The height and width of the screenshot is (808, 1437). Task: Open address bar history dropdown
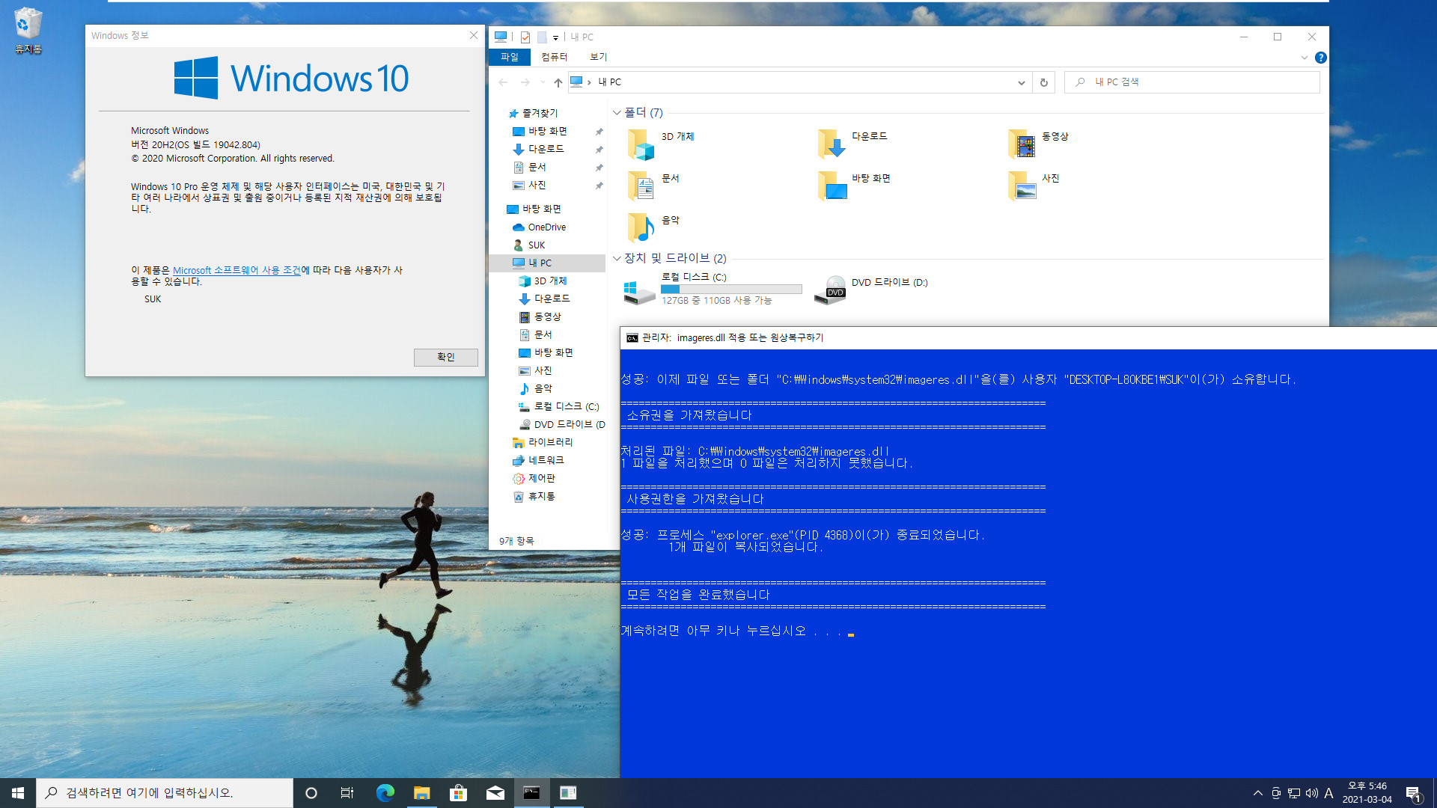1021,82
